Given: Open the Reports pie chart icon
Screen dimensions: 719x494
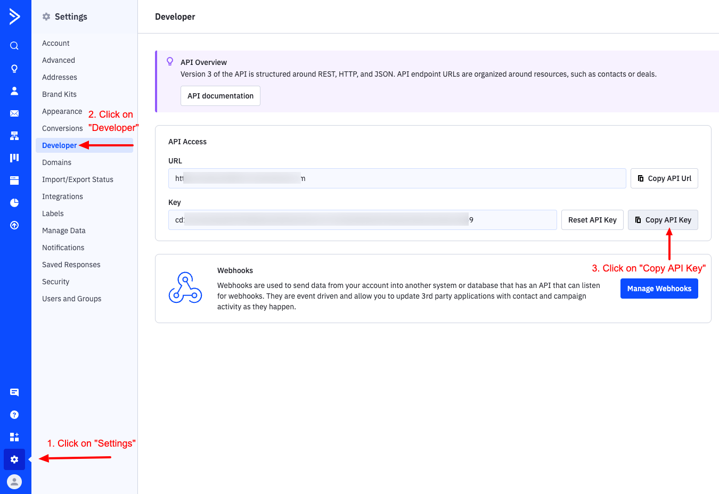Looking at the screenshot, I should [x=14, y=203].
